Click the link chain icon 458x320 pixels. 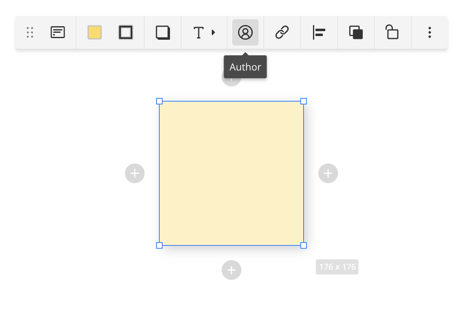[x=282, y=32]
